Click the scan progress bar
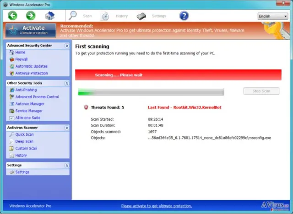Image resolution: width=293 pixels, height=214 pixels. click(151, 91)
